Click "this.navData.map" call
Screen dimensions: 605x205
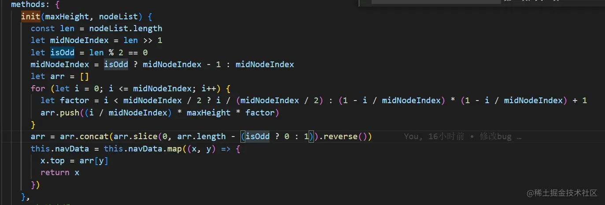143,149
